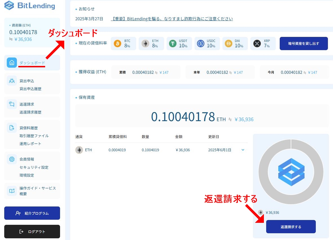The image size is (333, 240).
Task: Click the ログアウト button
Action: tap(32, 232)
